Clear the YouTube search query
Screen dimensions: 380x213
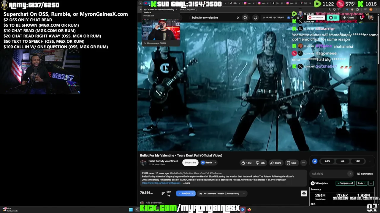pyautogui.click(x=238, y=18)
